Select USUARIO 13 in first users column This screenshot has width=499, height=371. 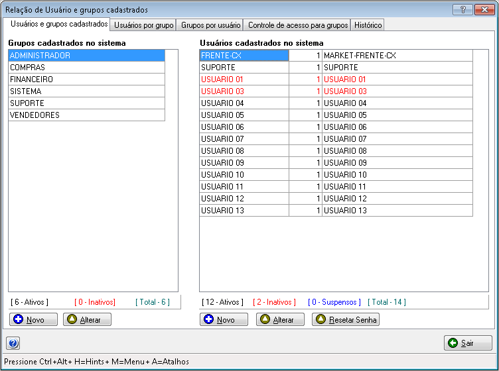244,210
